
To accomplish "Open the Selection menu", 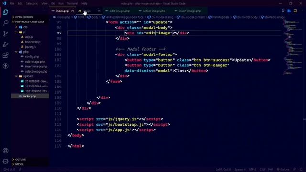I will (32, 3).
